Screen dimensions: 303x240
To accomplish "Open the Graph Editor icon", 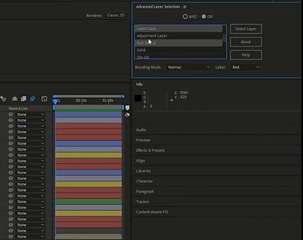I will [x=44, y=99].
